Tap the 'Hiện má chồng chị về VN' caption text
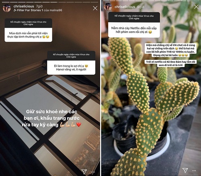201x176 pixels. coord(170,50)
